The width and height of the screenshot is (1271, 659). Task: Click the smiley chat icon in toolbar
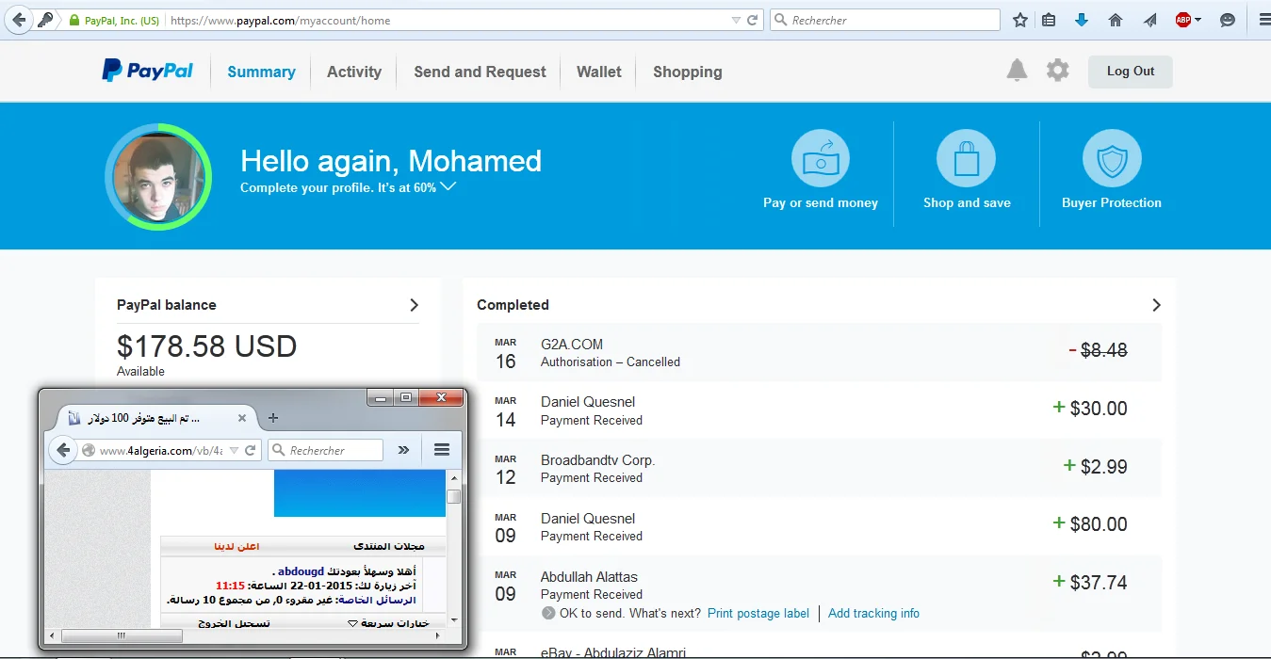point(1228,20)
